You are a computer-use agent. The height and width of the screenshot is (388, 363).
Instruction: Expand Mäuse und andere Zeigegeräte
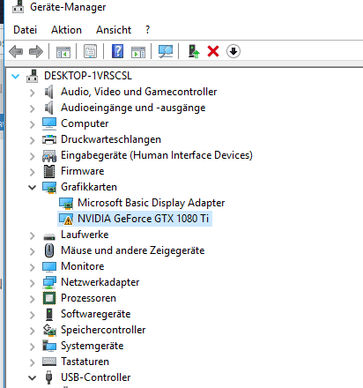pyautogui.click(x=32, y=251)
